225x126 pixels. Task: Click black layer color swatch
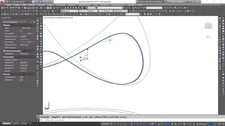96,8
